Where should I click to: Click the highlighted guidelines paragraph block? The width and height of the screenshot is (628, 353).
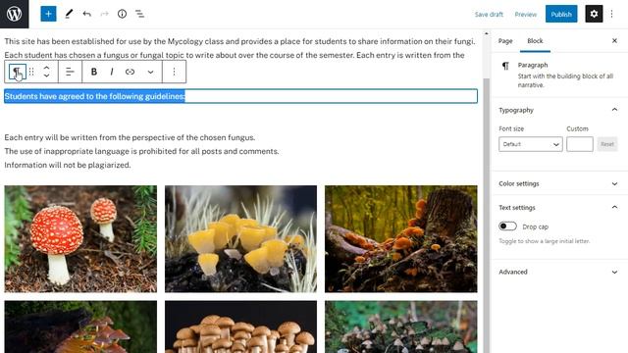point(240,96)
